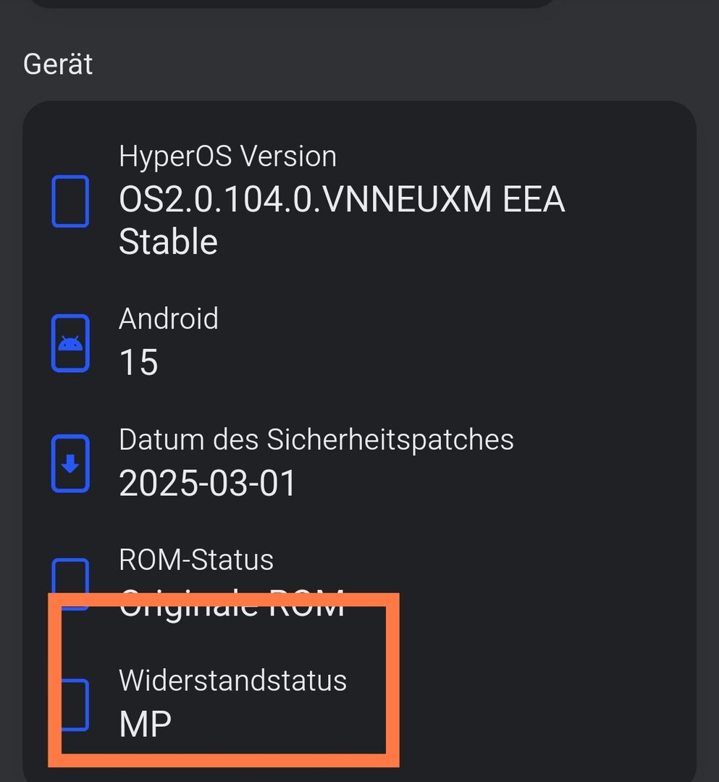This screenshot has height=782, width=719.
Task: Tap the MP status value
Action: click(x=146, y=724)
